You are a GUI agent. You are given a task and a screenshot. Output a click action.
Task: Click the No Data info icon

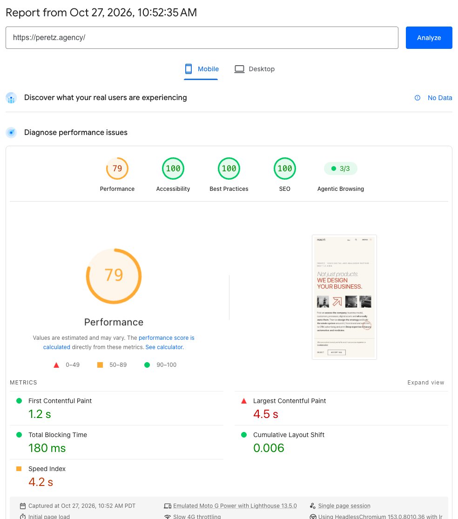point(418,98)
